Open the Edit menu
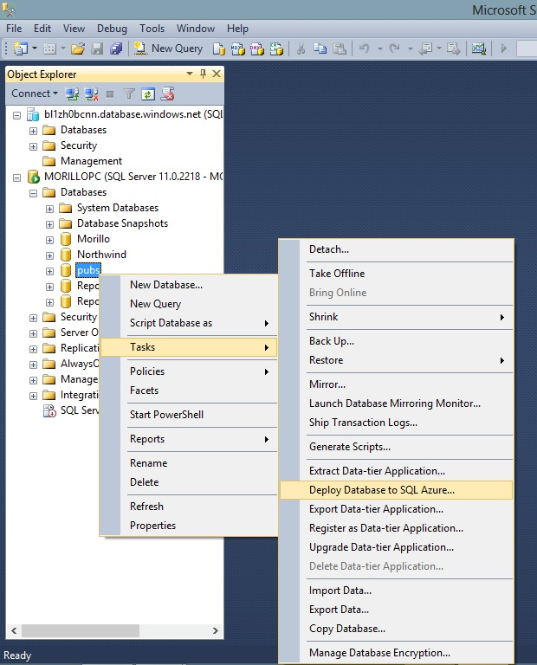 coord(42,29)
